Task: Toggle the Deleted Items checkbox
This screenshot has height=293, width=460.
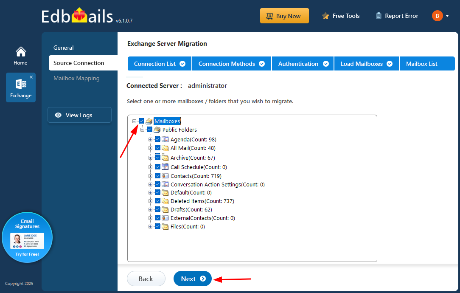Action: coord(157,201)
